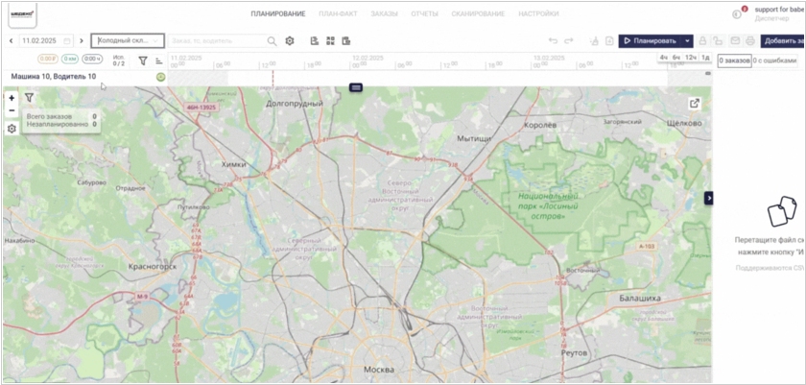Select the 4ч timeline scale
The width and height of the screenshot is (806, 385).
tap(664, 58)
